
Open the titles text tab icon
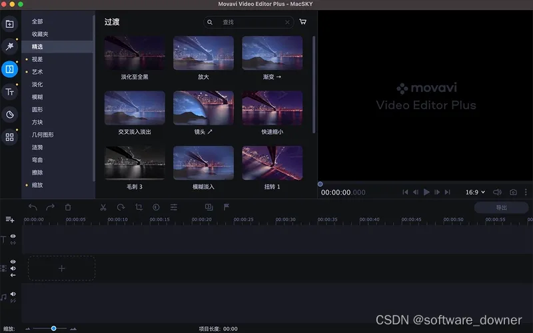coord(9,92)
